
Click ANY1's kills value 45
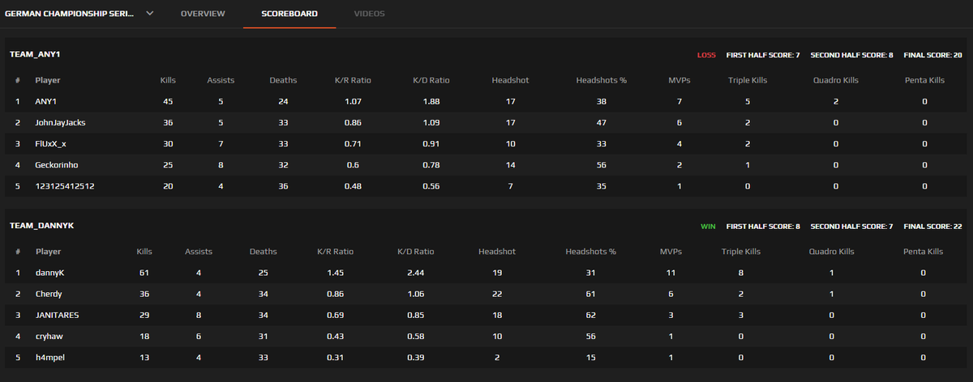coord(169,102)
